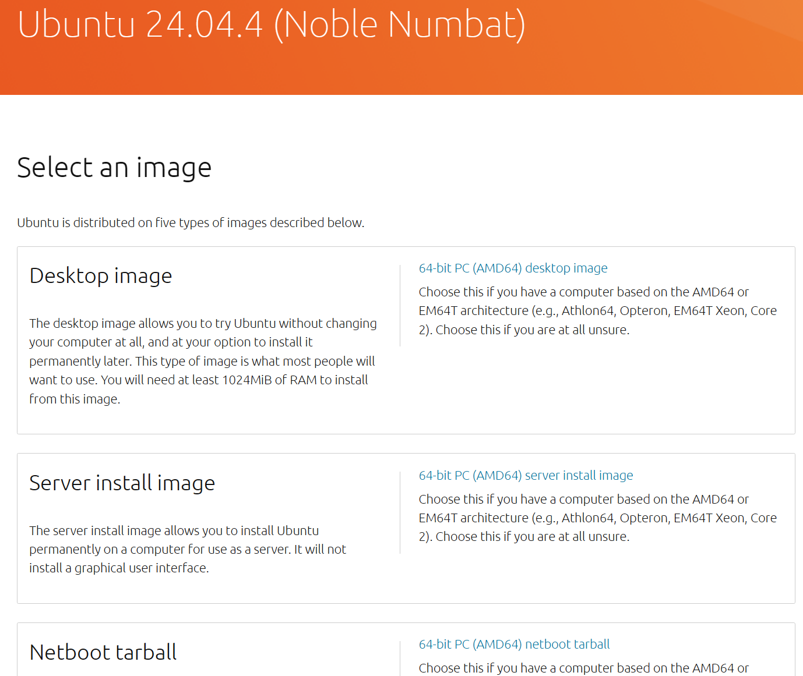Click the paragraph starting 'The desktop image allows you'

[x=203, y=361]
